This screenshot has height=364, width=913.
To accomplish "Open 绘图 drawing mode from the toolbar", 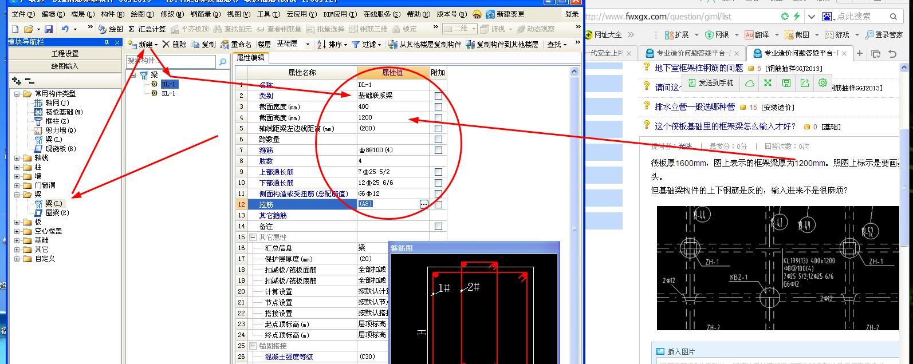I will pos(111,29).
